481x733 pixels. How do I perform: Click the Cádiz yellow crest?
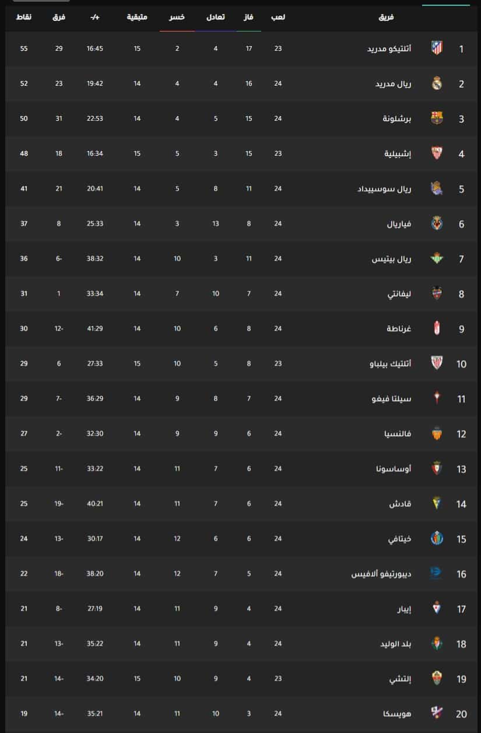[437, 504]
